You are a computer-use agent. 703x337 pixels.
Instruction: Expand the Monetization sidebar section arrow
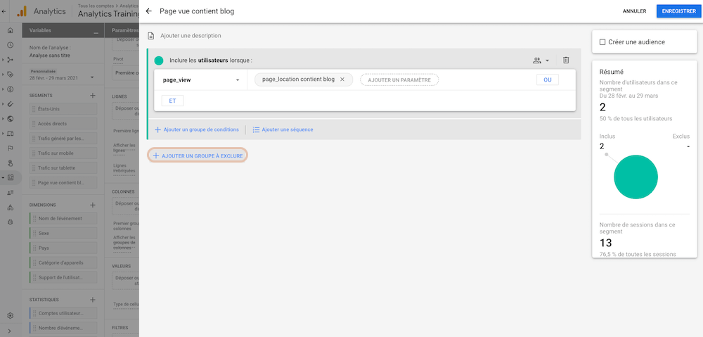[x=3, y=89]
